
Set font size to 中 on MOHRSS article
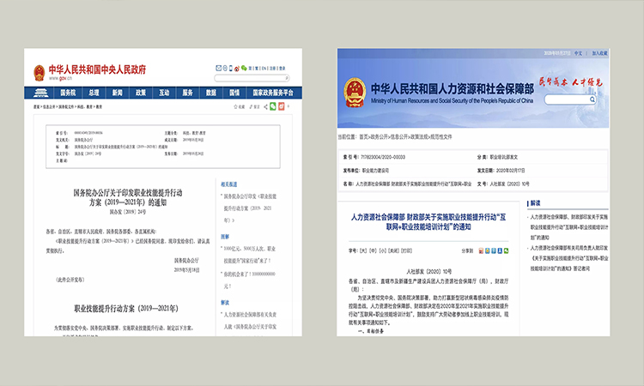(373, 250)
